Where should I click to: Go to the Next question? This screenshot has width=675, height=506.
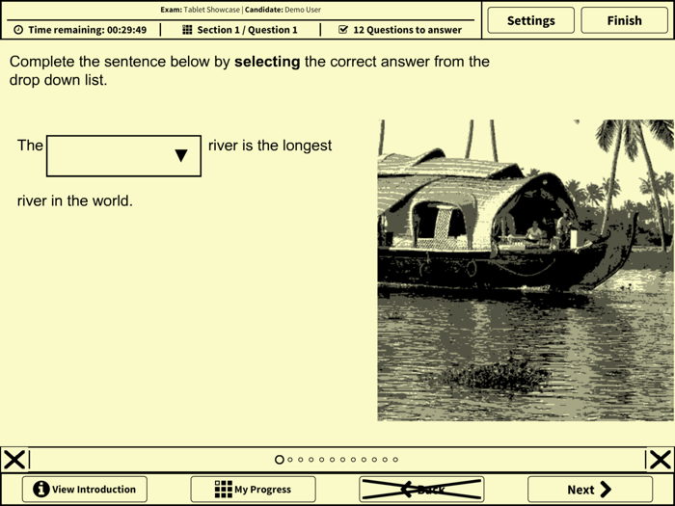pyautogui.click(x=590, y=490)
